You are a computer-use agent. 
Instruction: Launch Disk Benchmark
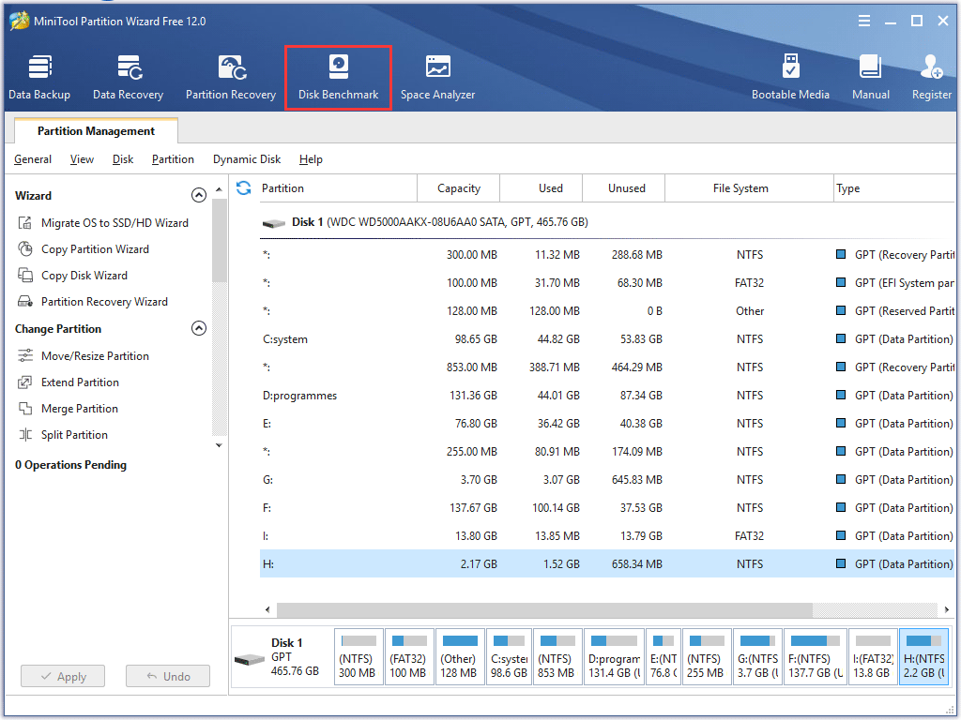point(338,77)
